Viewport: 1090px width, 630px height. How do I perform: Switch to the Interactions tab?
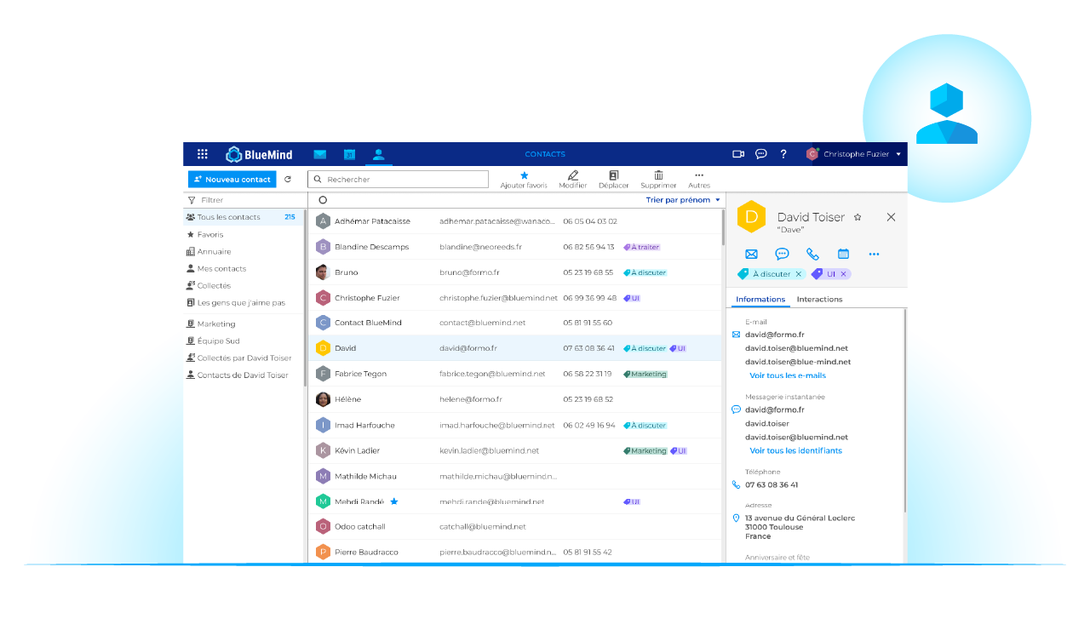(x=819, y=300)
